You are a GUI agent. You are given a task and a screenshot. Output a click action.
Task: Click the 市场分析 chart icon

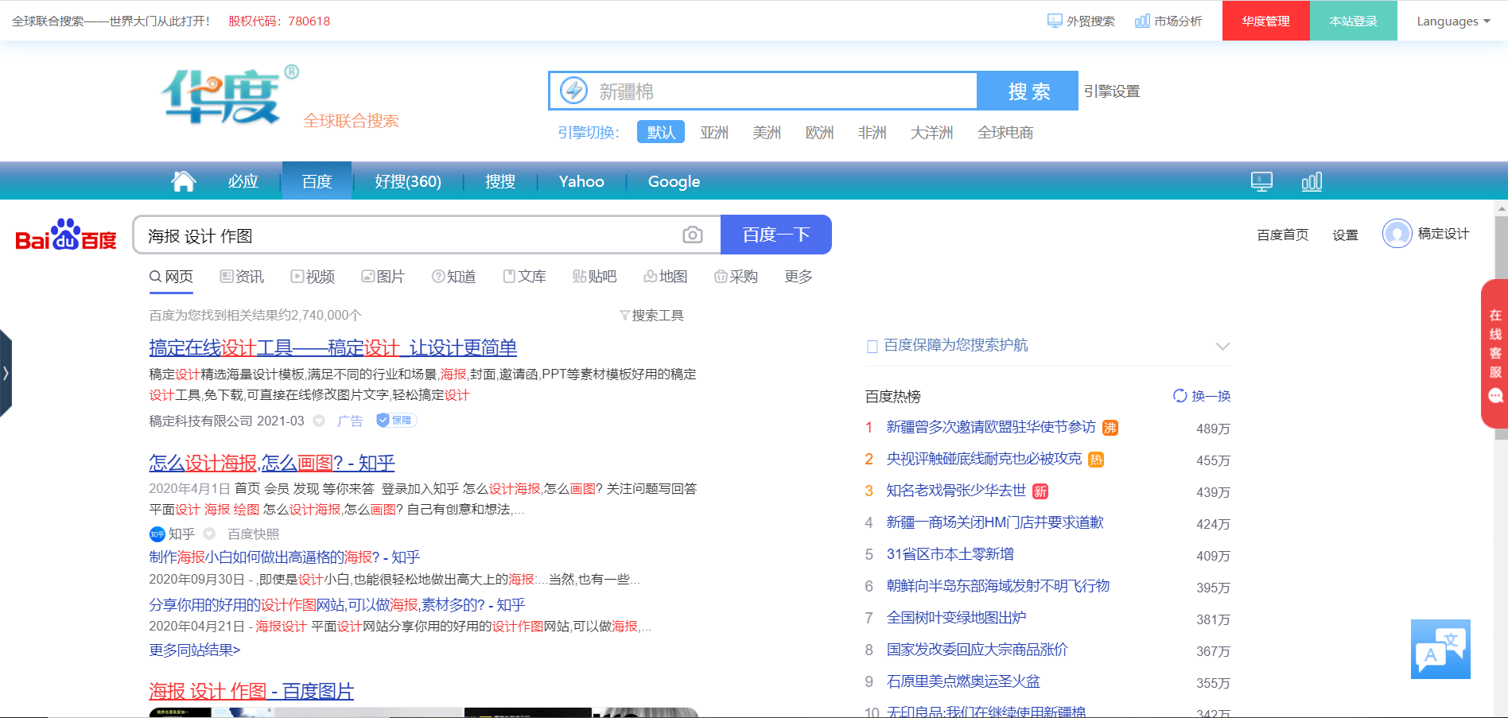(x=1142, y=21)
